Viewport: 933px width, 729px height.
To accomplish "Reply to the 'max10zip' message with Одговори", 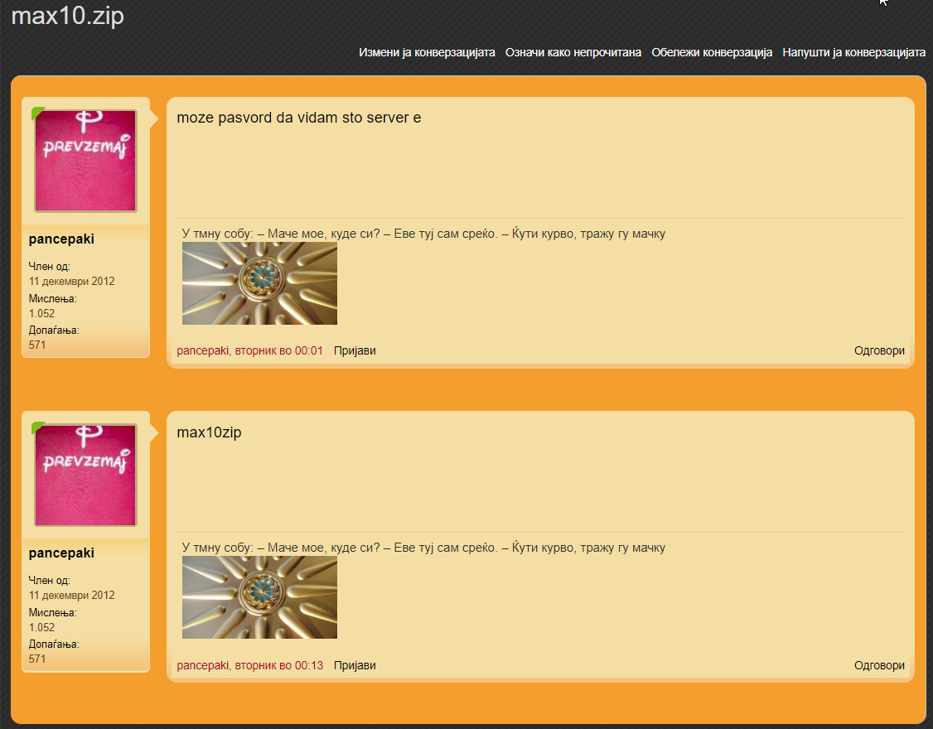I will point(879,665).
